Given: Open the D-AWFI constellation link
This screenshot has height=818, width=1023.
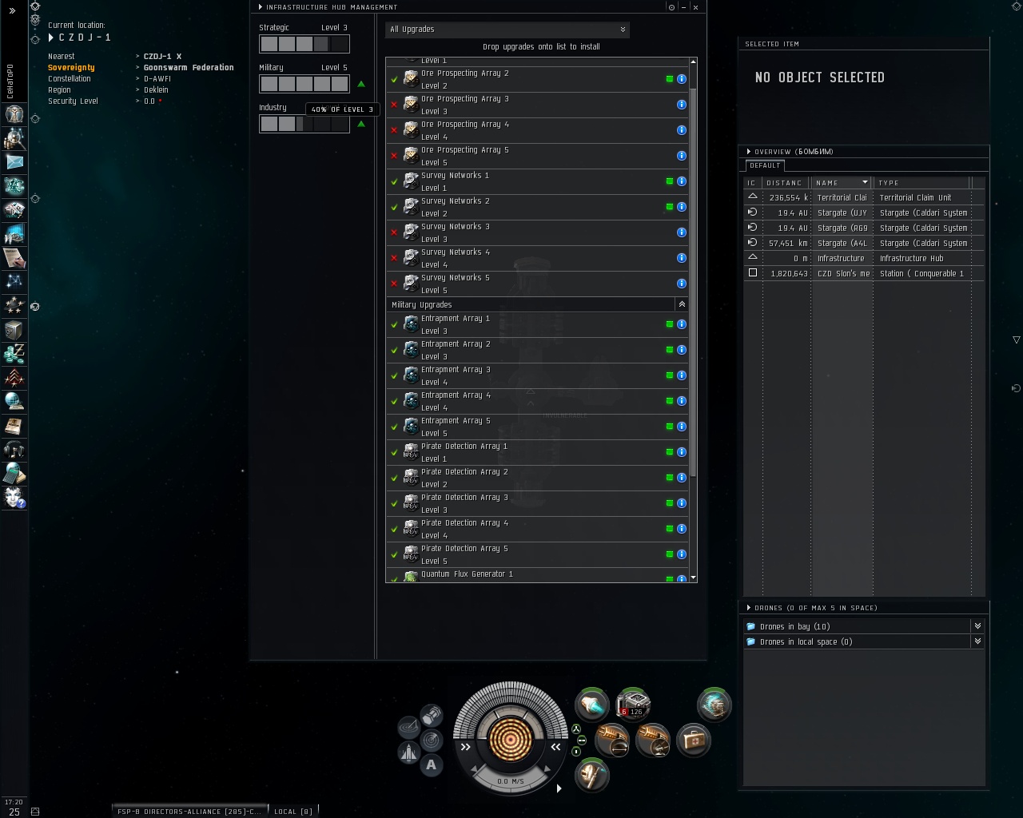Looking at the screenshot, I should coord(157,79).
